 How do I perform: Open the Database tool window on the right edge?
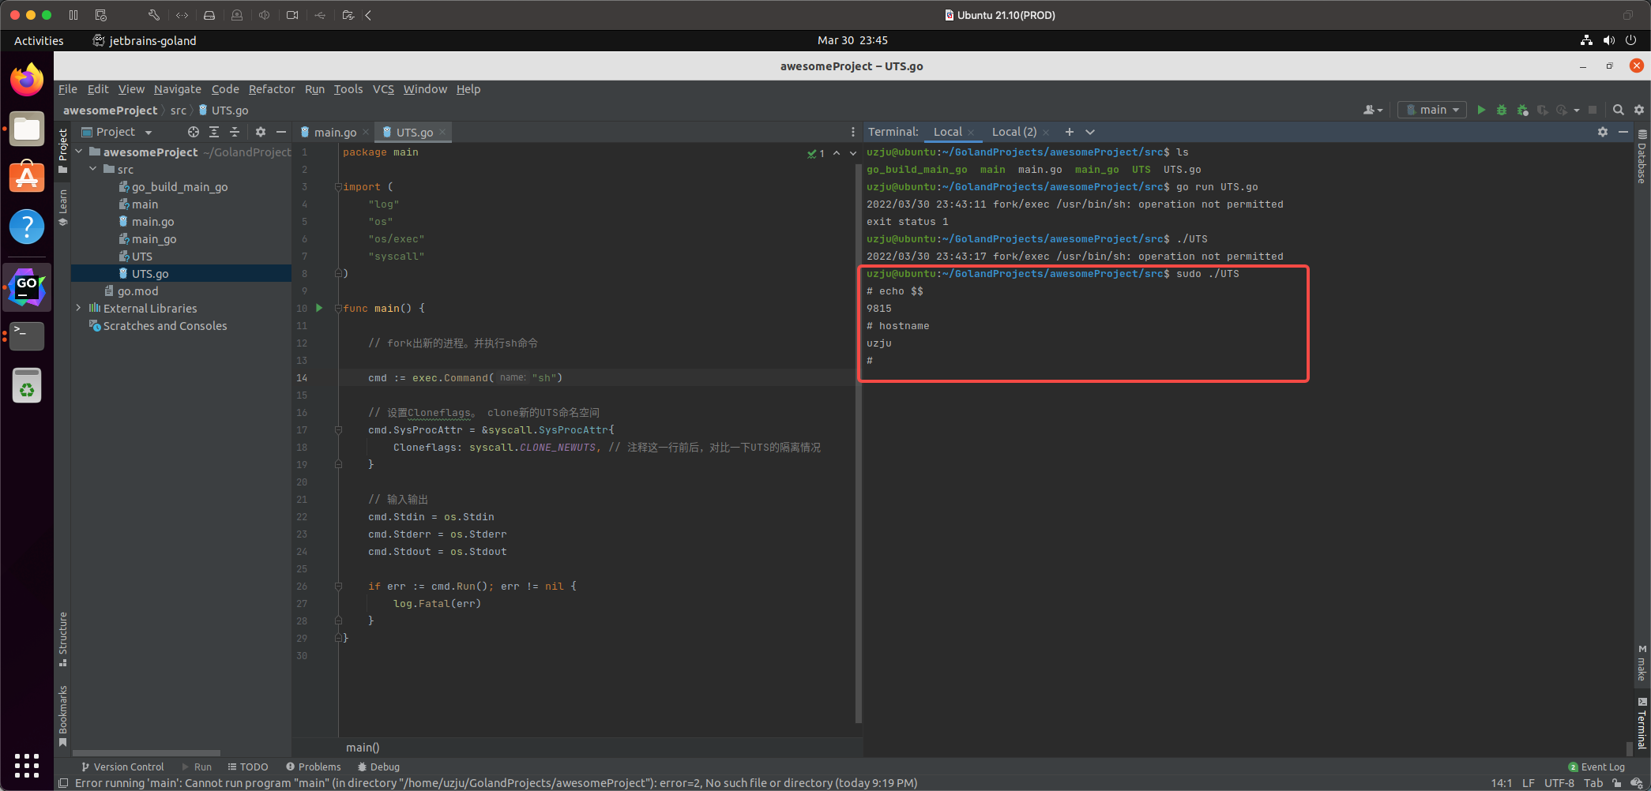[x=1642, y=157]
